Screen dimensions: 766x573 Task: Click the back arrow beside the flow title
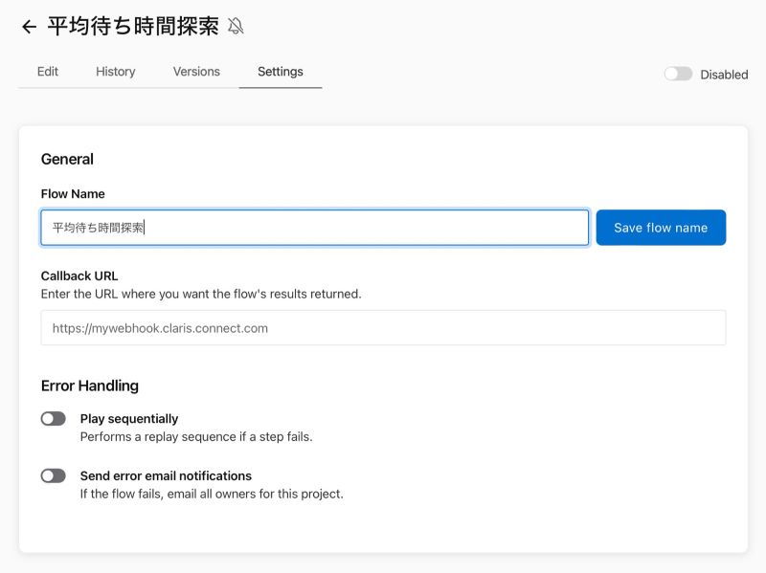[30, 27]
